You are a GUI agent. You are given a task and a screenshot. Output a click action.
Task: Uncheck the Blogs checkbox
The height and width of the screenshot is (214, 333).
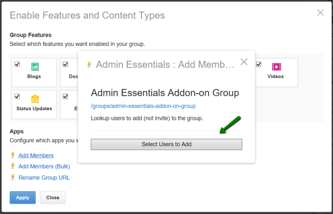coord(17,64)
